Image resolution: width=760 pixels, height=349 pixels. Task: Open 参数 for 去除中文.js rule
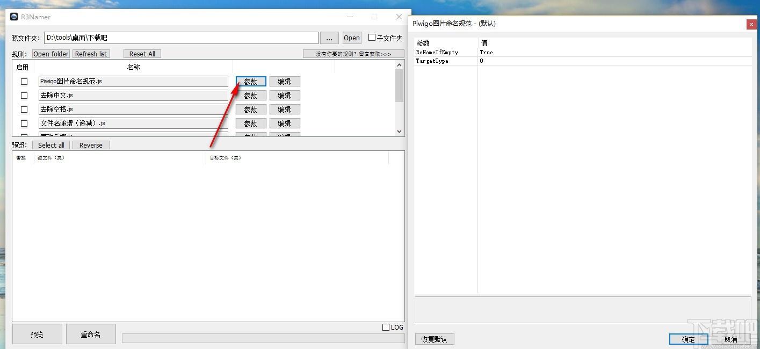pos(251,96)
